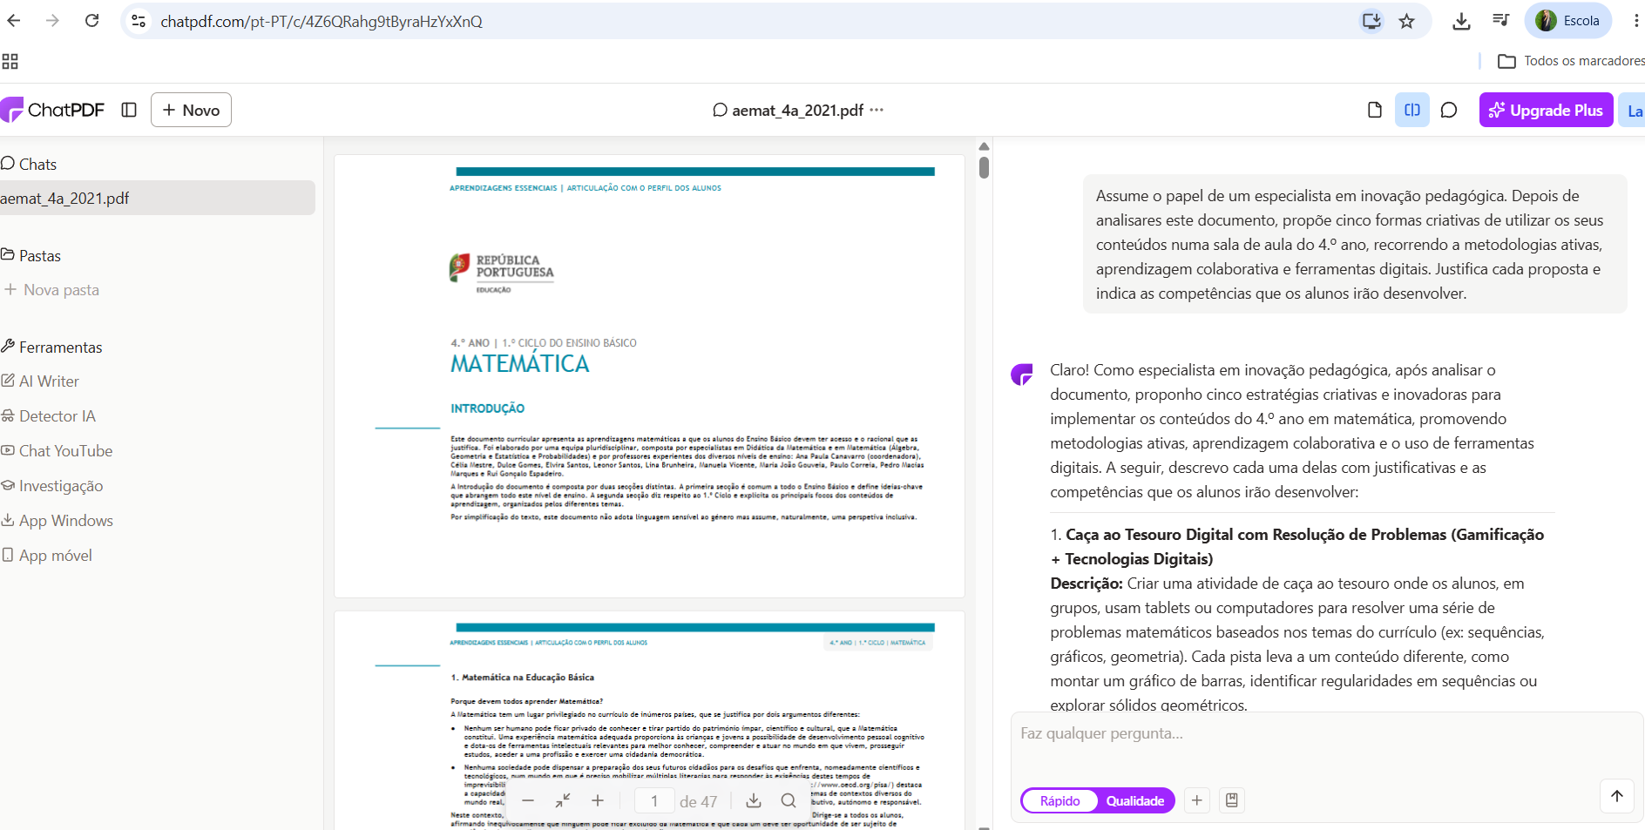
Task: Send the message with up arrow button
Action: tap(1617, 795)
